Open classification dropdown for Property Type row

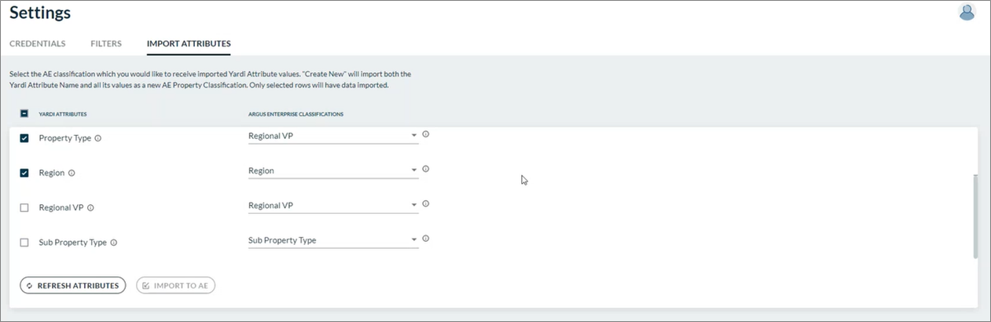click(x=332, y=136)
